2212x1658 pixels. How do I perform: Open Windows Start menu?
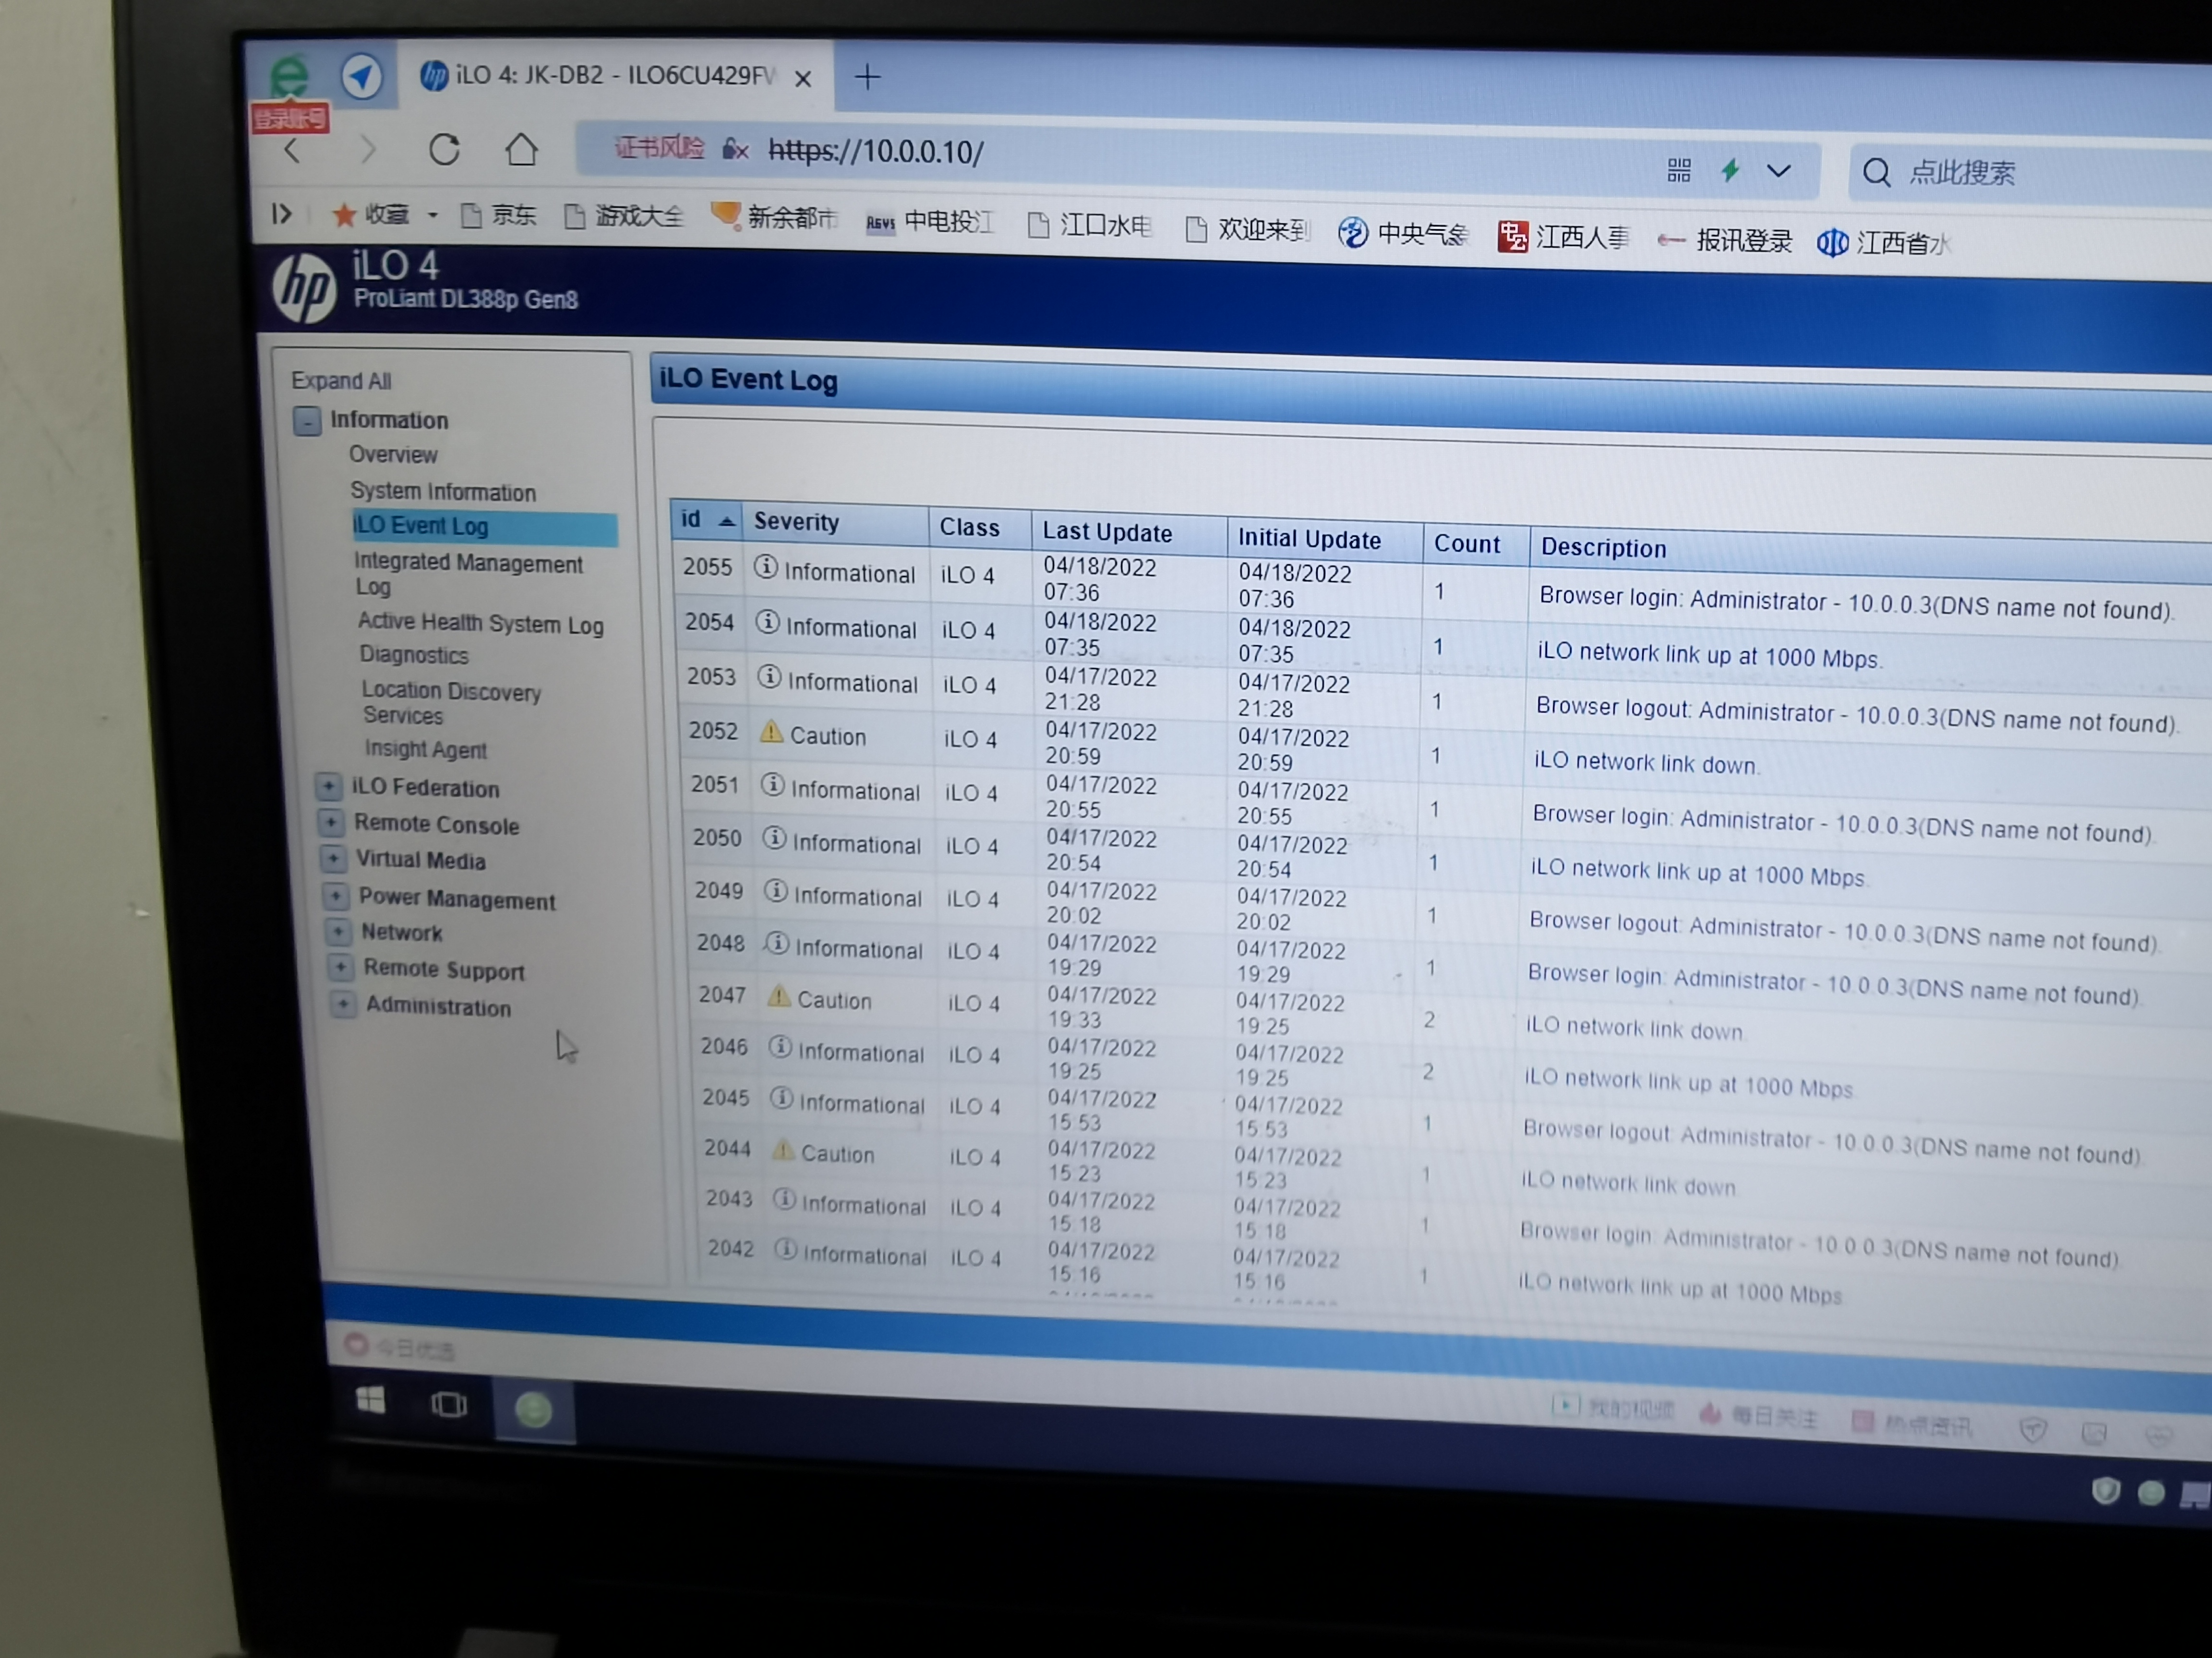(x=370, y=1400)
